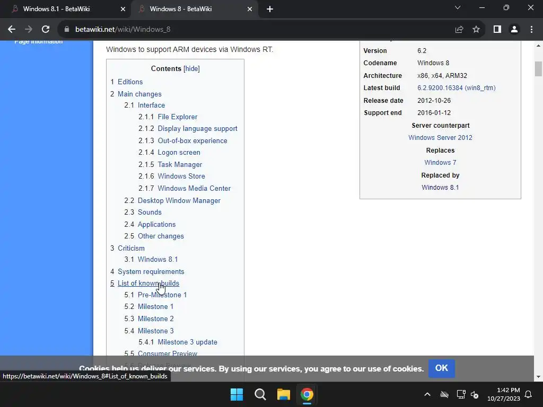Open Windows Server 2012 infobox link
This screenshot has width=543, height=407.
click(x=440, y=138)
